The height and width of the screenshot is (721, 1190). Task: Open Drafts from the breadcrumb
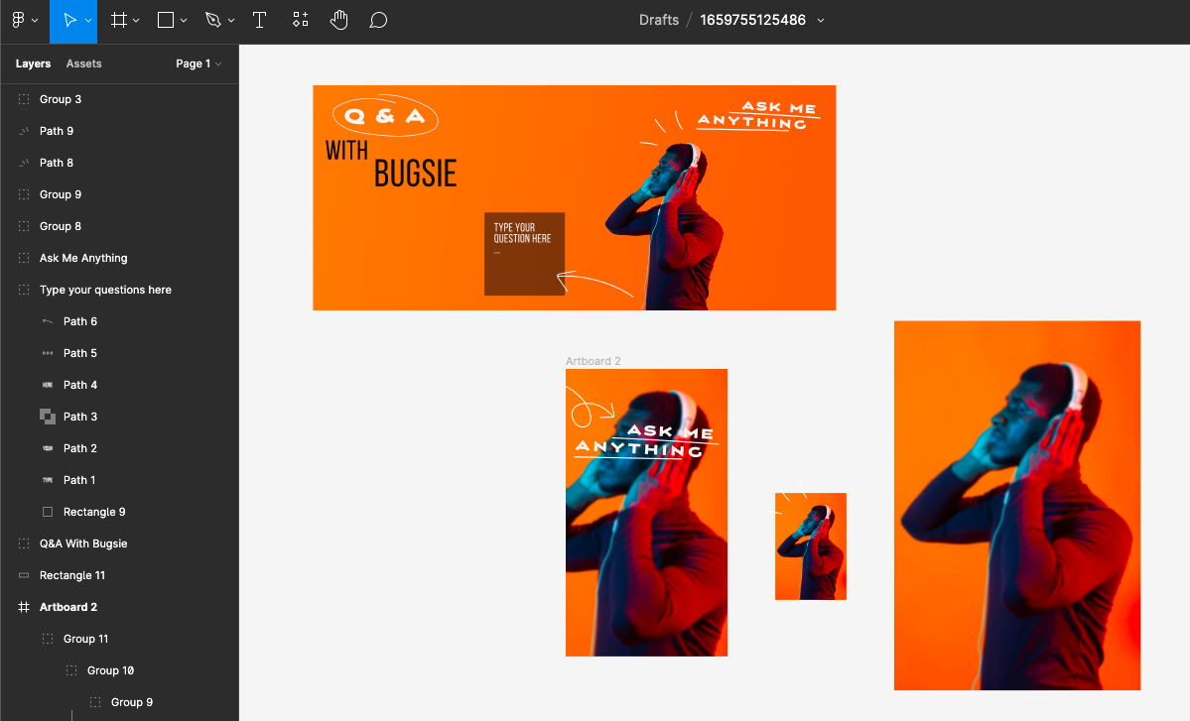658,20
